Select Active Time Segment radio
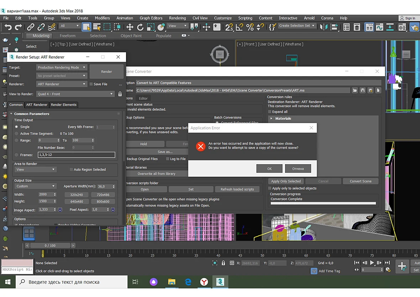The width and height of the screenshot is (420, 297). coord(17,134)
